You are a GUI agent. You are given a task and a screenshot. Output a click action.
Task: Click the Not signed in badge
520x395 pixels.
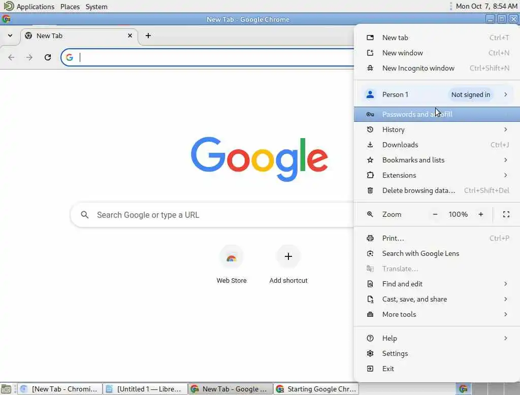471,94
